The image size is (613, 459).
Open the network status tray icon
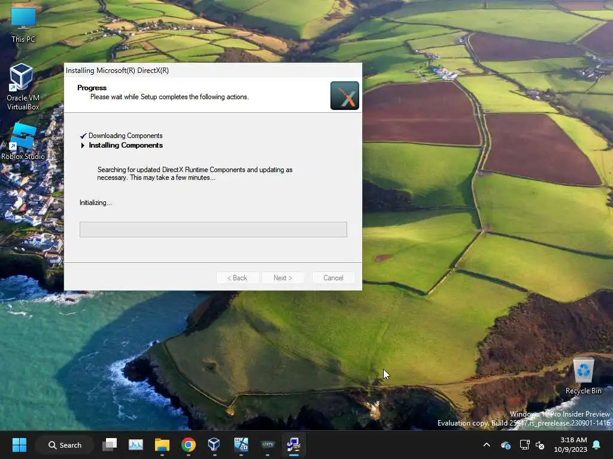point(524,445)
